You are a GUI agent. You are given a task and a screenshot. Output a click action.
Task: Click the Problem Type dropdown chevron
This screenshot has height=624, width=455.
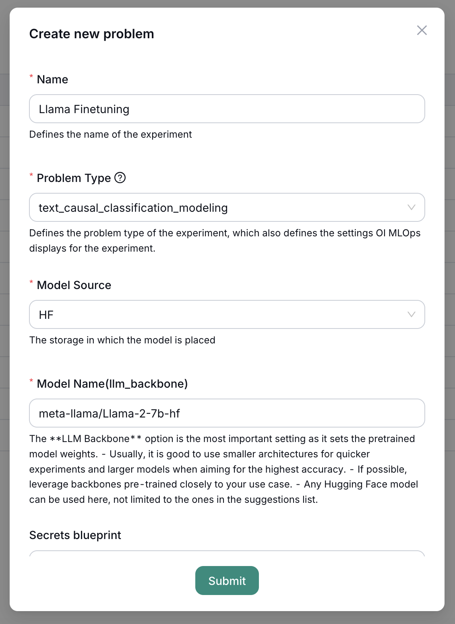pos(411,207)
